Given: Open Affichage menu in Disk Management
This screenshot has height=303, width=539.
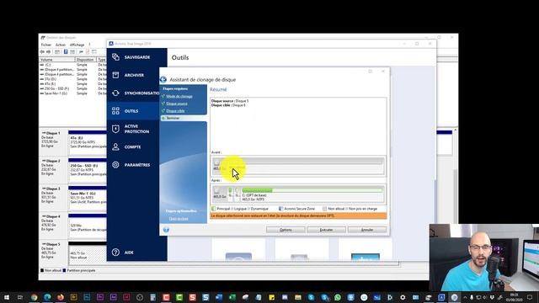Looking at the screenshot, I should point(77,45).
